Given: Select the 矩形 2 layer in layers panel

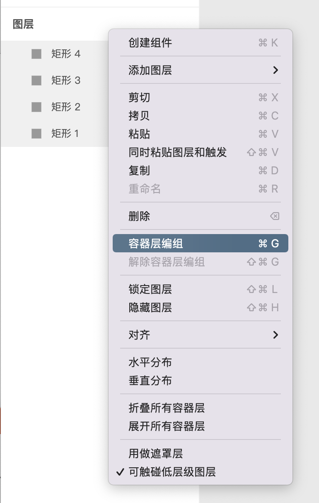Looking at the screenshot, I should (62, 107).
